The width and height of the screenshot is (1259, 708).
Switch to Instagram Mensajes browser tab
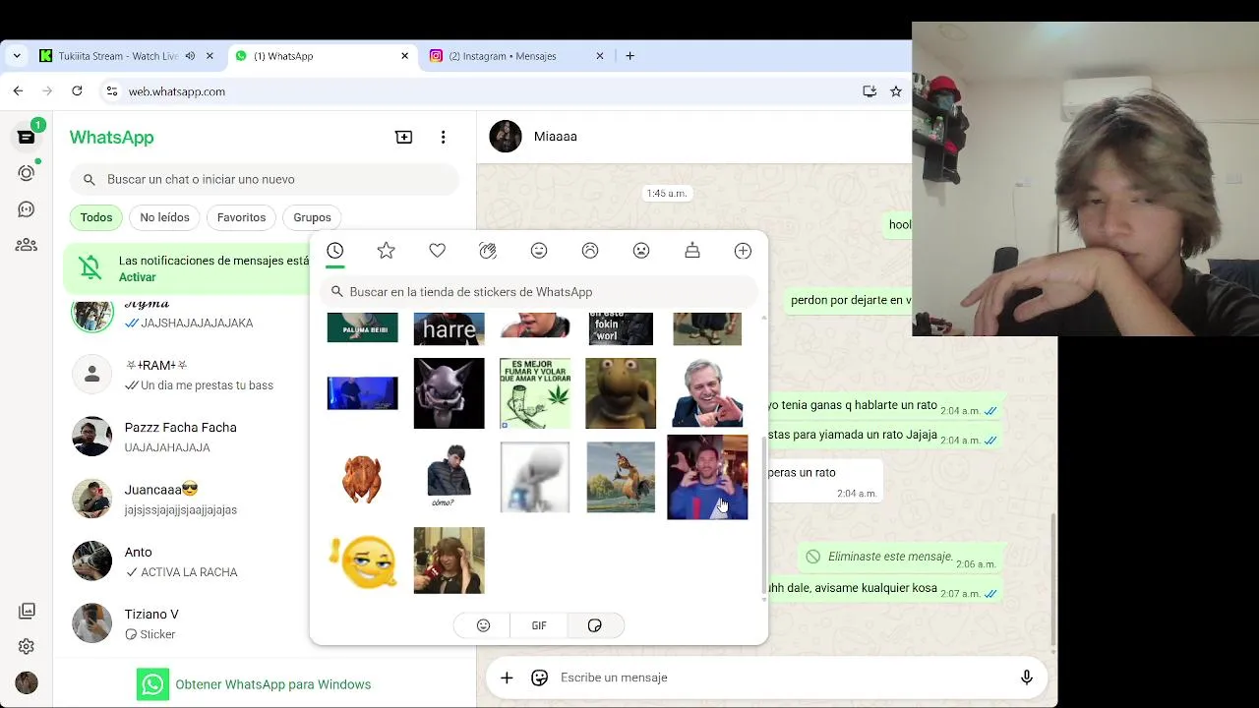point(515,56)
